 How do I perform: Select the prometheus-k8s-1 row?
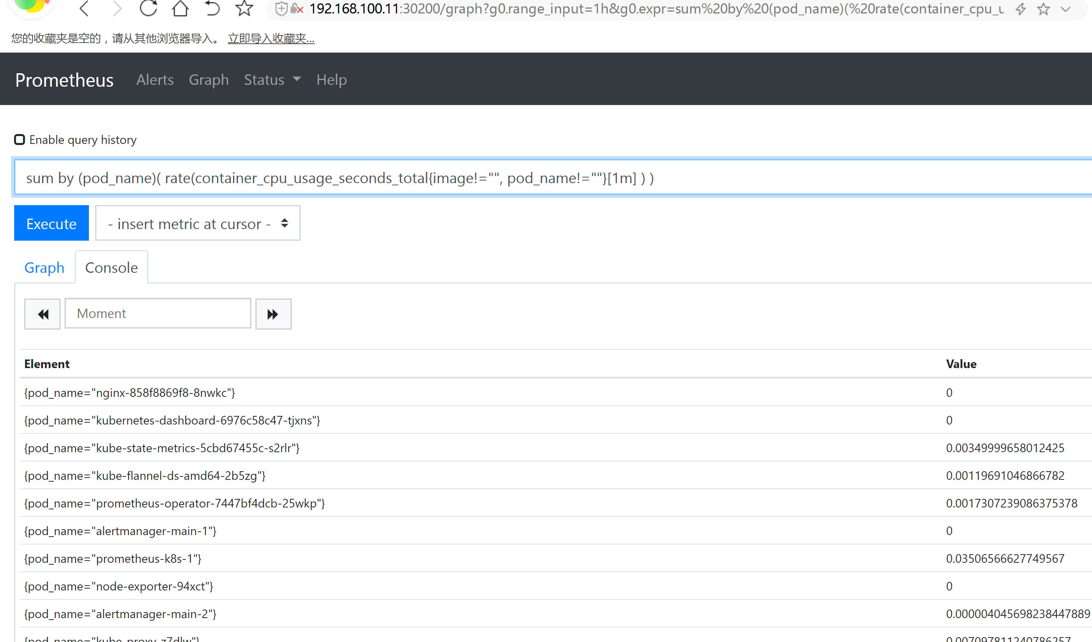(556, 559)
